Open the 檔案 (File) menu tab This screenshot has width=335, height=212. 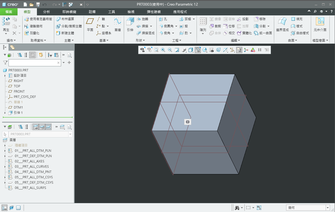(9, 12)
